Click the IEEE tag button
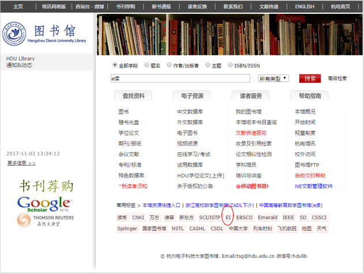 (x=288, y=217)
